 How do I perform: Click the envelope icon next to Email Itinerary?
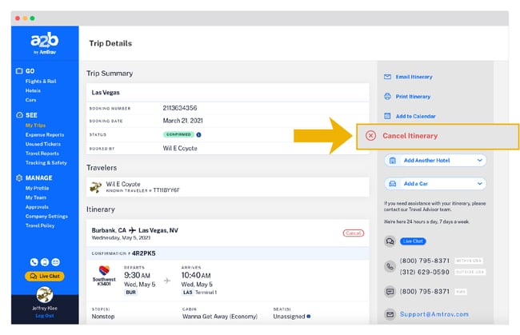pyautogui.click(x=388, y=77)
